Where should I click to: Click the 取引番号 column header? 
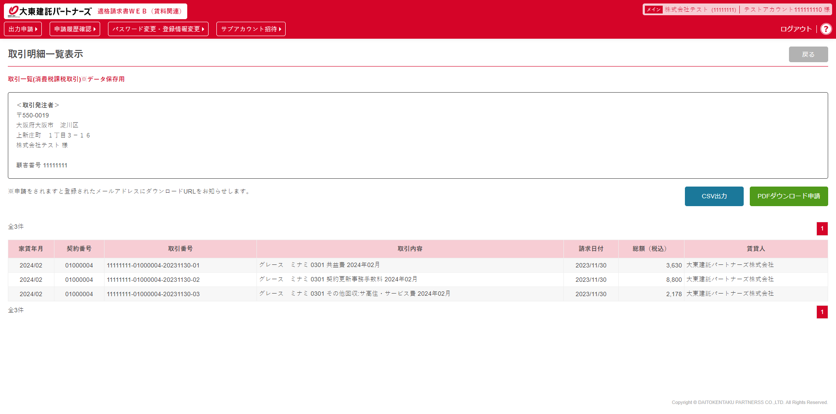pos(180,249)
